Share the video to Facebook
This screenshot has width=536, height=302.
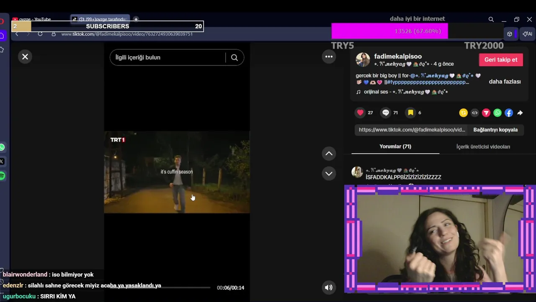[x=509, y=113]
